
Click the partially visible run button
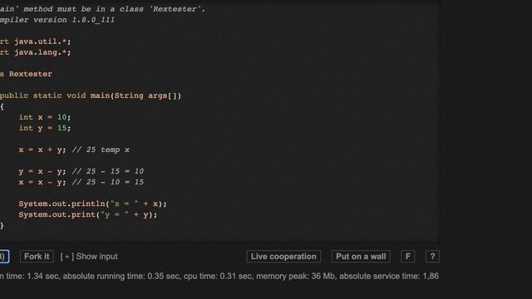click(x=4, y=257)
